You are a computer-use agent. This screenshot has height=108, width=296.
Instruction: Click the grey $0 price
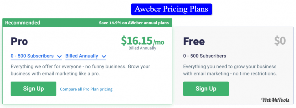(280, 41)
